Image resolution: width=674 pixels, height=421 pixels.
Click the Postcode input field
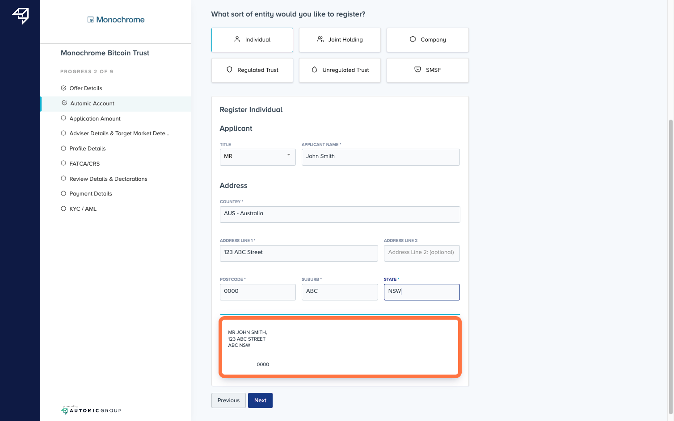pyautogui.click(x=257, y=292)
